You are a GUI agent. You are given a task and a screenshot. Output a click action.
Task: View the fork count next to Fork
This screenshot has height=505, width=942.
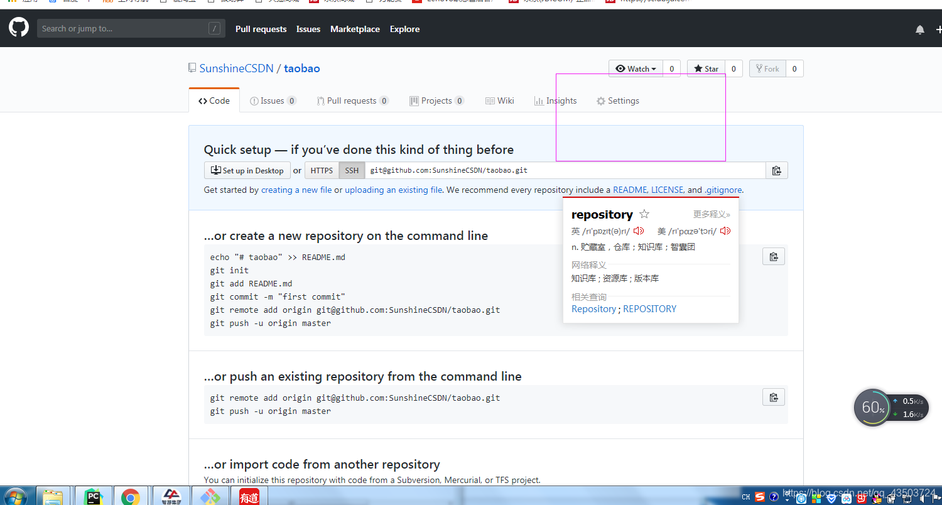coord(794,68)
